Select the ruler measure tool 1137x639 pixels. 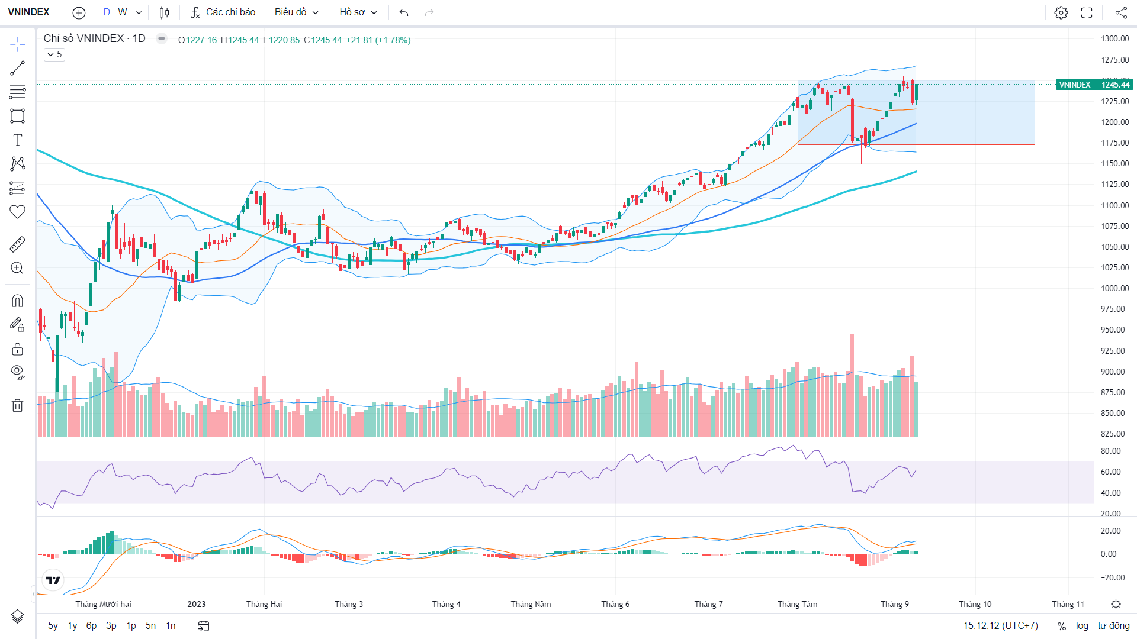click(x=18, y=244)
